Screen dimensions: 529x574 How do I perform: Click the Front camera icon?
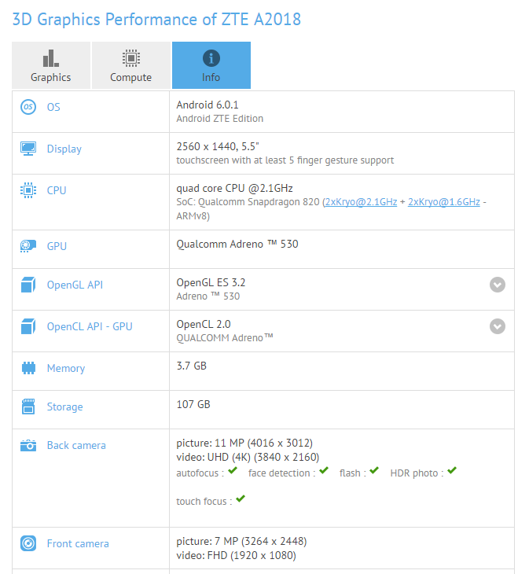[28, 543]
